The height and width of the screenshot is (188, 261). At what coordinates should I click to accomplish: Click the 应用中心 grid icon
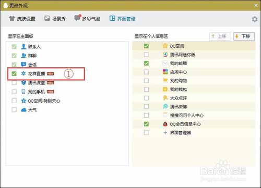[x=165, y=72]
